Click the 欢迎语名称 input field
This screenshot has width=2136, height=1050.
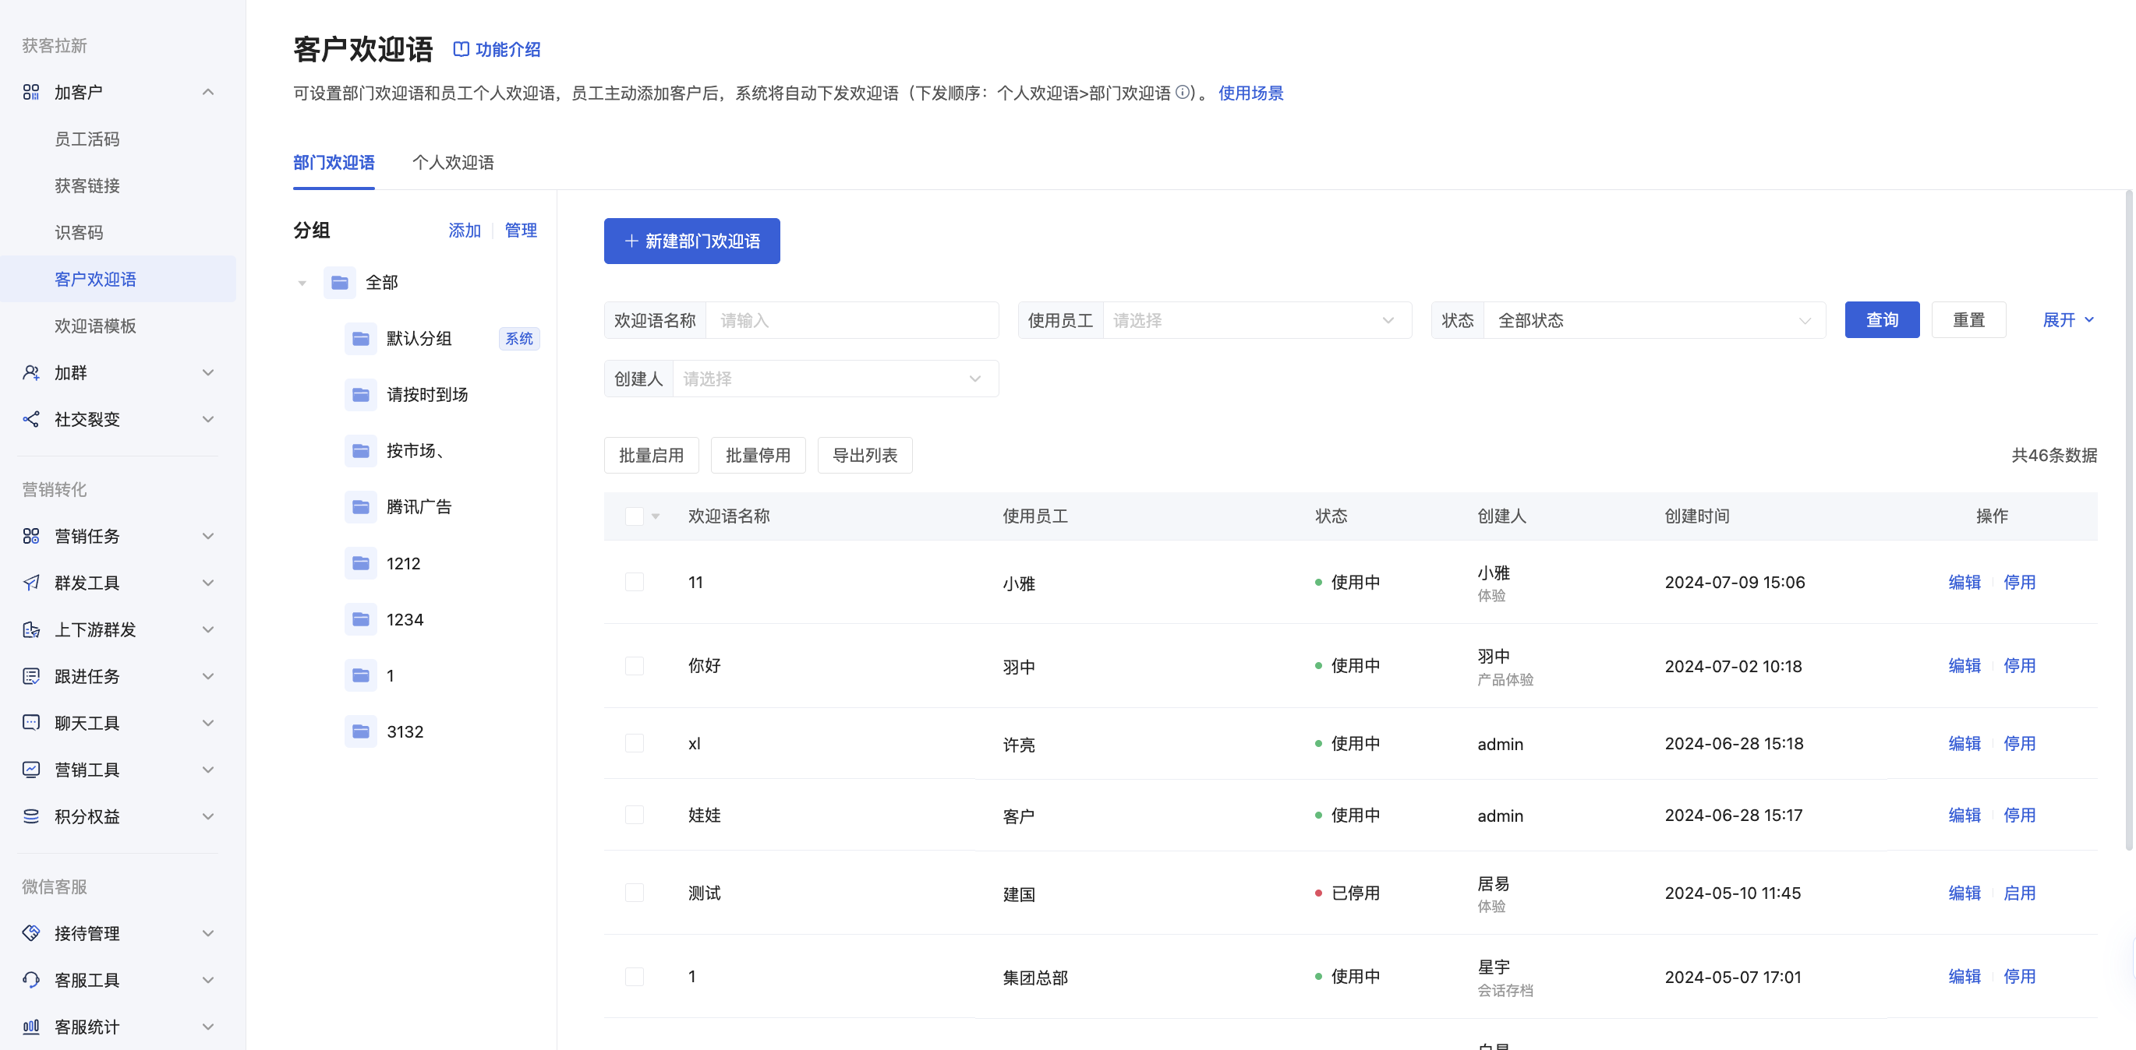pyautogui.click(x=851, y=321)
